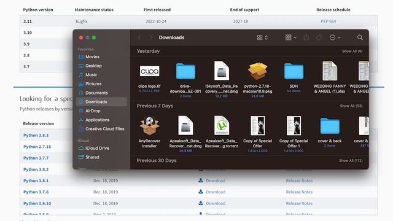
Task: Click the Python 3.6.10 download arrow icon
Action: (x=201, y=203)
